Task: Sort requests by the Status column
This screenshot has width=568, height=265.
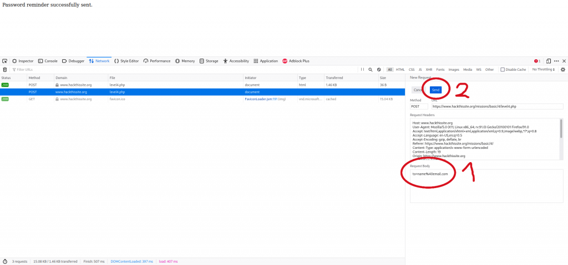Action: click(7, 78)
